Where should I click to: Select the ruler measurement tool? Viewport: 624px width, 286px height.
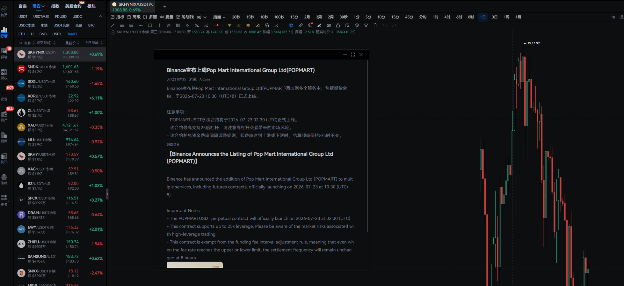pos(300,26)
